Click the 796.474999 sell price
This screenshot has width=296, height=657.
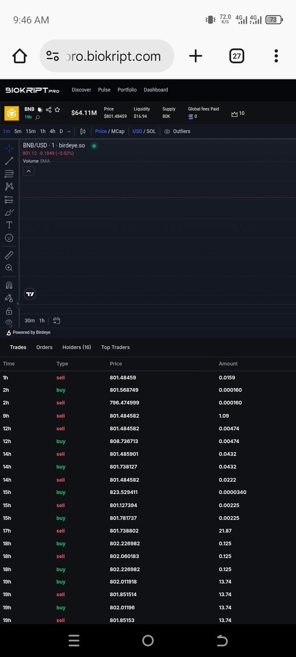pos(124,403)
